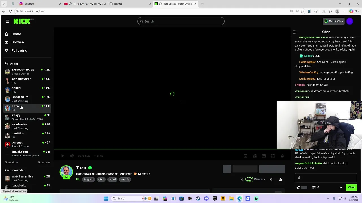The height and width of the screenshot is (203, 362).
Task: Switch to the New tab browser tab
Action: 130,4
